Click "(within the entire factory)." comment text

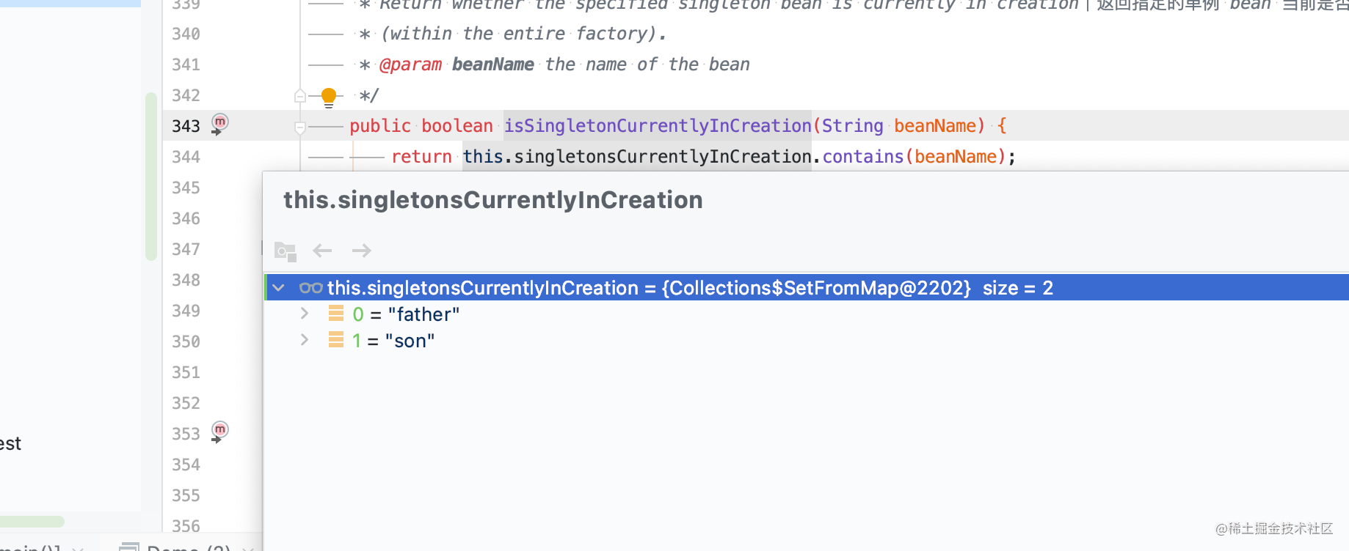523,34
